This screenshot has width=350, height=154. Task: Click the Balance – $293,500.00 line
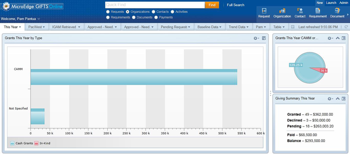(x=306, y=141)
